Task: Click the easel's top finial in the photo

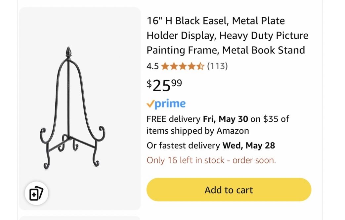Action: pos(68,52)
